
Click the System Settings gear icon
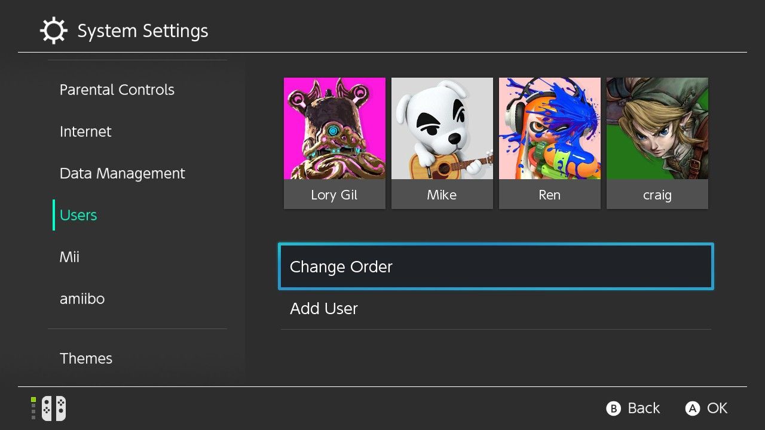[53, 31]
